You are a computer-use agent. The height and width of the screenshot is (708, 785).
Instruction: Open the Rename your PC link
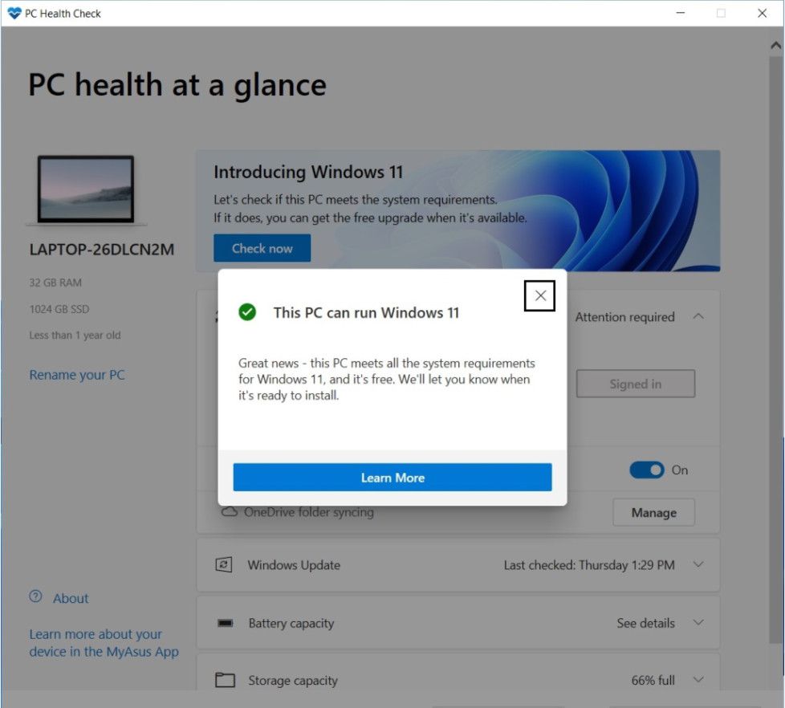(x=76, y=375)
